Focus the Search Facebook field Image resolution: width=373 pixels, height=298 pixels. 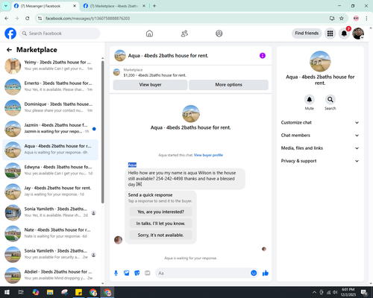(x=60, y=34)
